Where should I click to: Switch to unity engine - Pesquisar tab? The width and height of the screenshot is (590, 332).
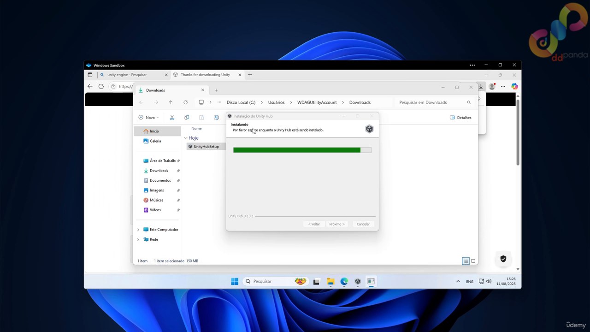134,75
